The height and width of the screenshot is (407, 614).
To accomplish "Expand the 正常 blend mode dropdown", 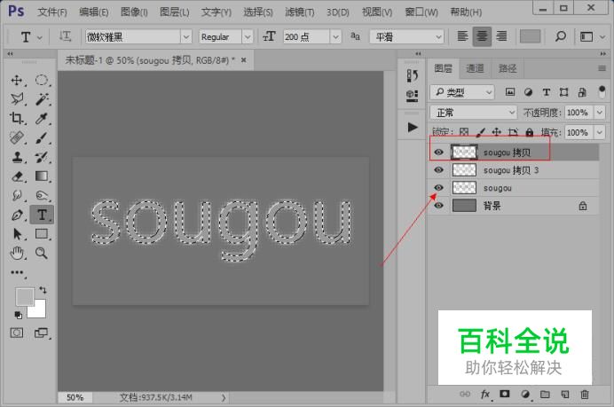I will click(511, 113).
